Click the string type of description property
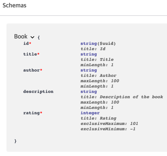 pyautogui.click(x=89, y=92)
